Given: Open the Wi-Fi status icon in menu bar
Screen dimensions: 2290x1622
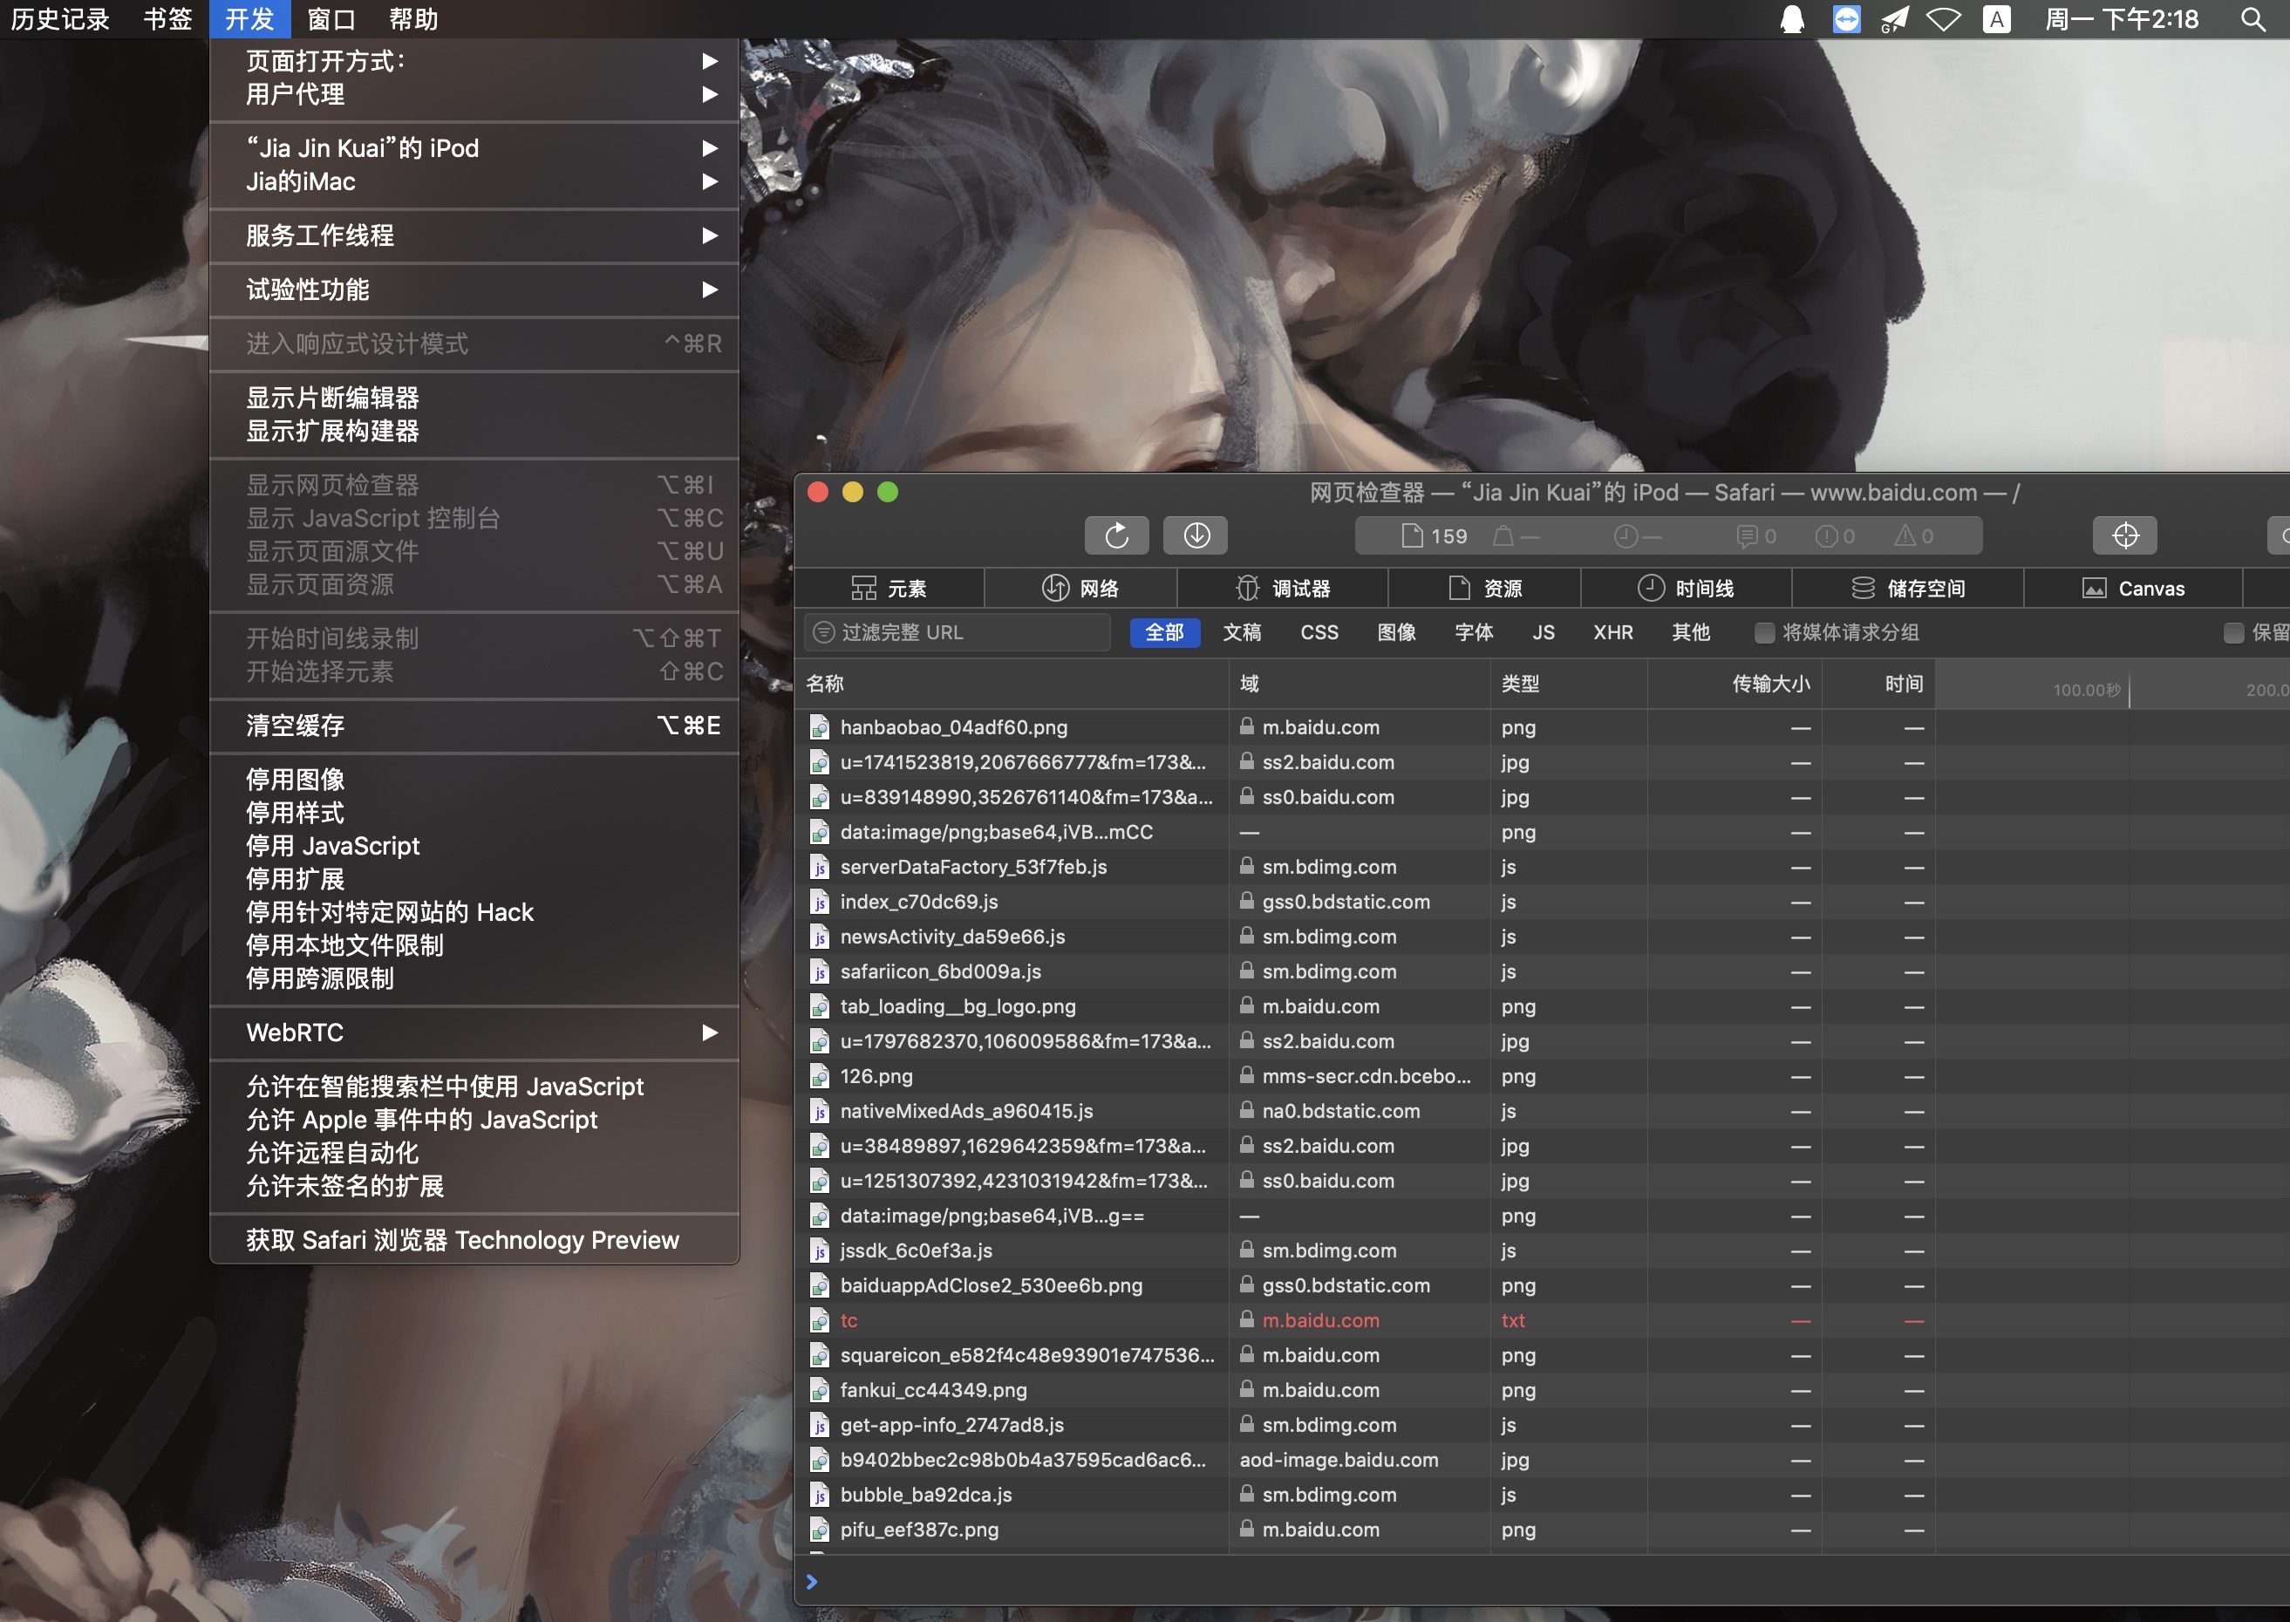Looking at the screenshot, I should click(1942, 19).
